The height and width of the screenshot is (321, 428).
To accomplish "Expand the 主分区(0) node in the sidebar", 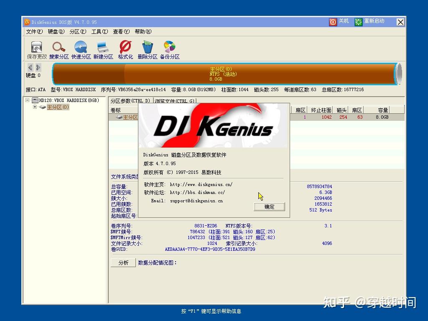I will click(36, 107).
